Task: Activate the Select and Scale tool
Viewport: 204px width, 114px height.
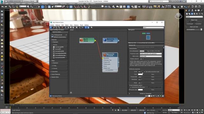Action: [x=49, y=7]
